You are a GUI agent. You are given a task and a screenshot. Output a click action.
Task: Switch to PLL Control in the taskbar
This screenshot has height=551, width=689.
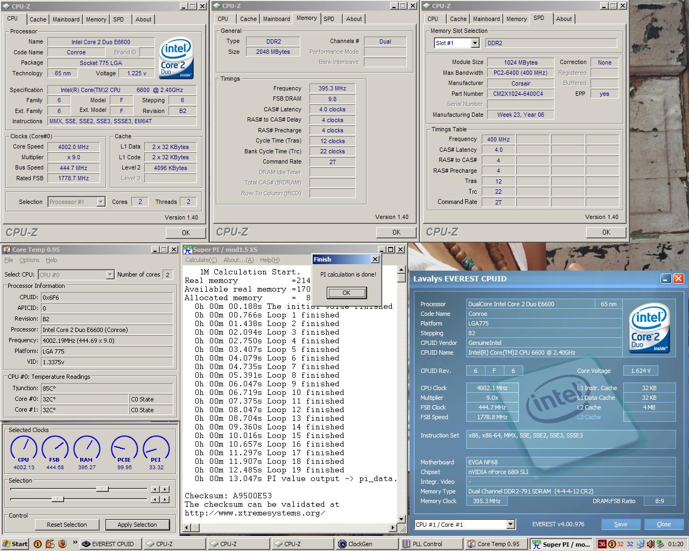click(431, 544)
